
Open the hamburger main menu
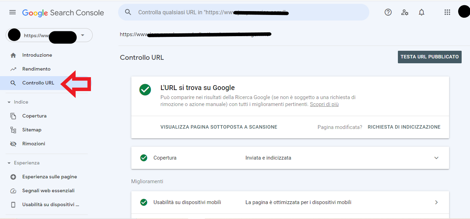pos(13,13)
